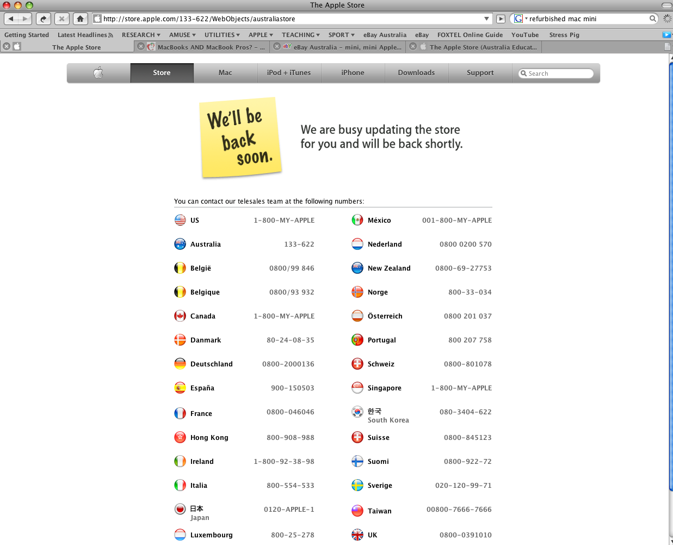
Task: Select the Downloads navigation tab
Action: tap(416, 73)
